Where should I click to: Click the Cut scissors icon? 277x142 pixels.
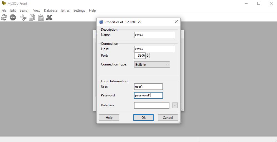click(23, 17)
